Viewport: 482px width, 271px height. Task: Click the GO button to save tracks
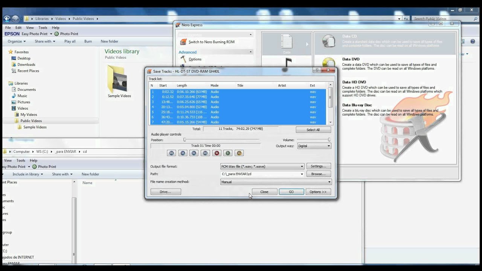[x=291, y=192]
